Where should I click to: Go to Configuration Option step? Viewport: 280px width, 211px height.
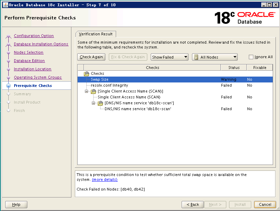(34, 36)
